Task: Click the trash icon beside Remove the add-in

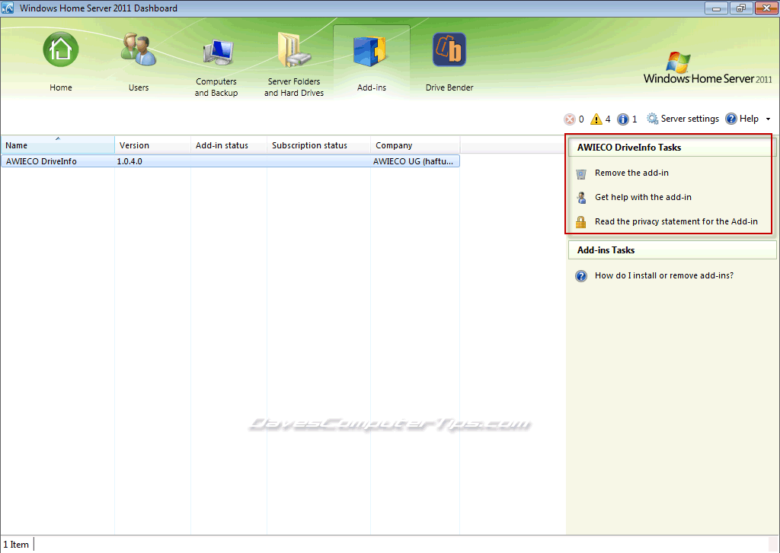Action: click(581, 174)
